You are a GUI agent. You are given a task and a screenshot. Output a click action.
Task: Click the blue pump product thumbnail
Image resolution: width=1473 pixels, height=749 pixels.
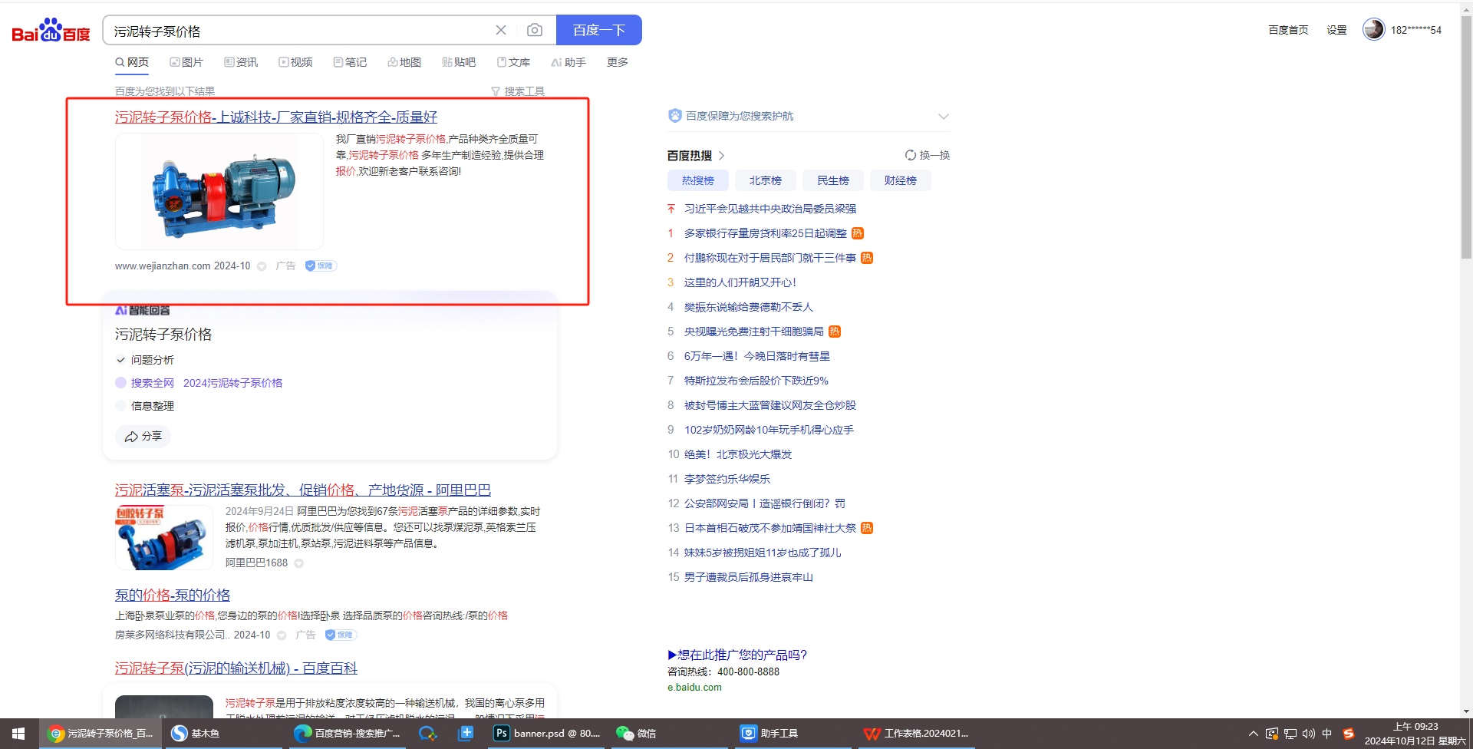(219, 192)
